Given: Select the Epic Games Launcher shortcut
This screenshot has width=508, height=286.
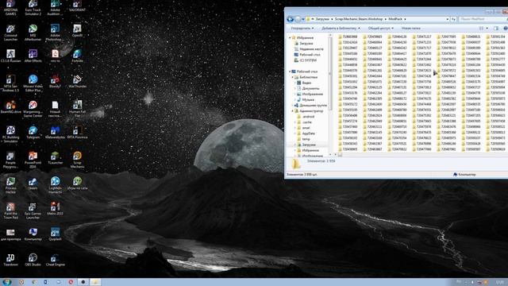Looking at the screenshot, I should point(33,211).
